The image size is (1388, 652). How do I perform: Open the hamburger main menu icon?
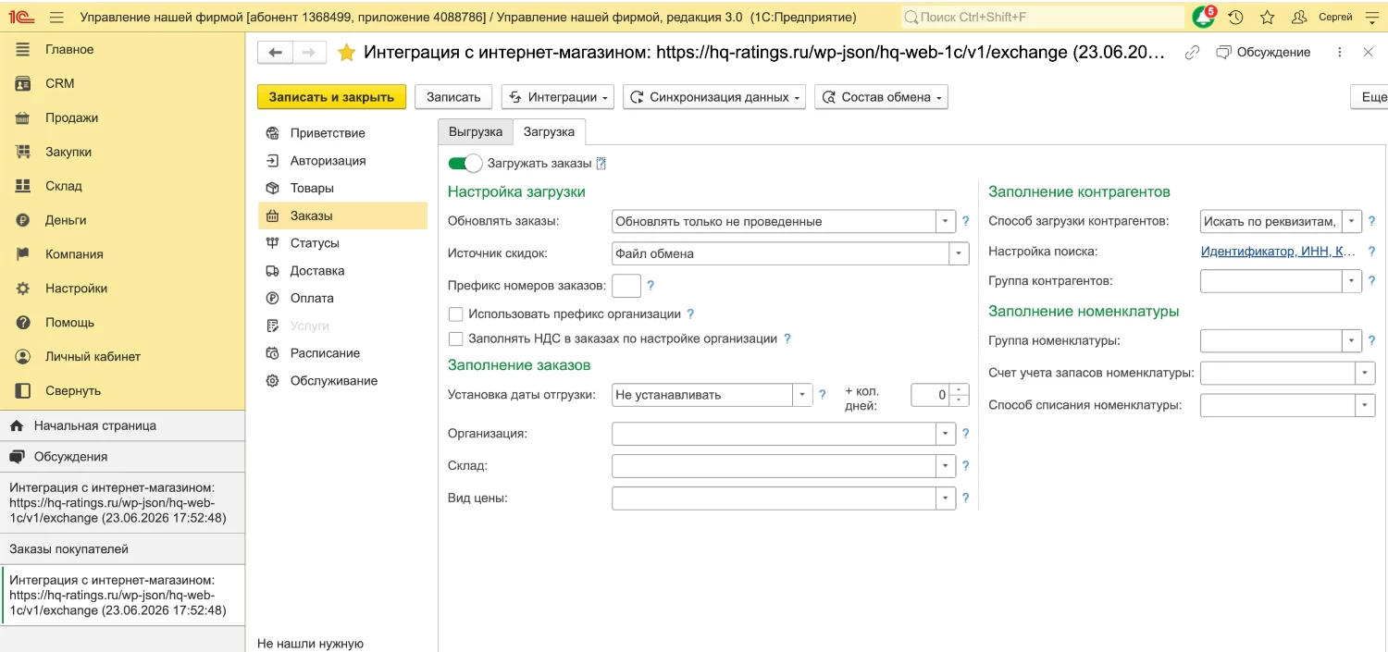click(56, 18)
